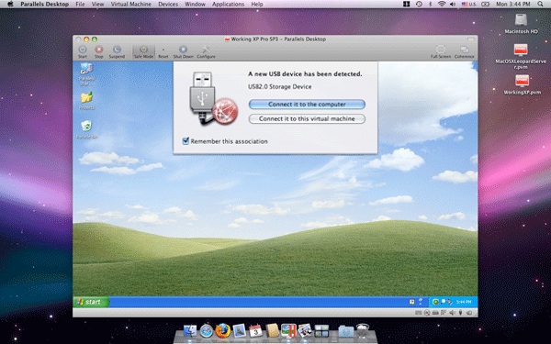Image resolution: width=551 pixels, height=344 pixels.
Task: Open the Help menu
Action: [257, 5]
